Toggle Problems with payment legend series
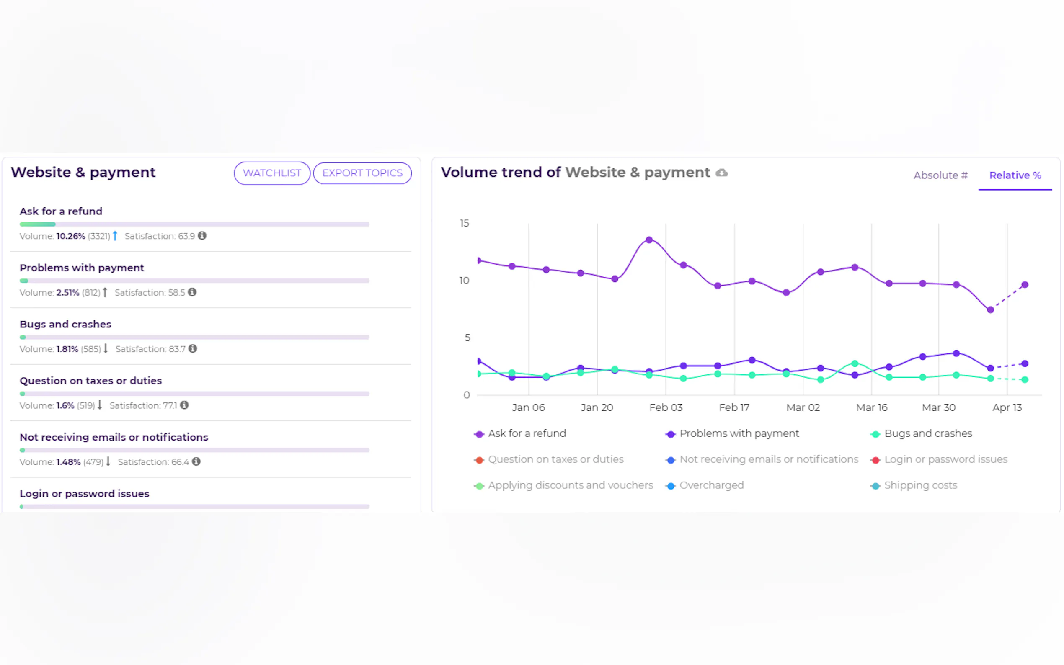Viewport: 1064px width, 665px height. pyautogui.click(x=739, y=434)
